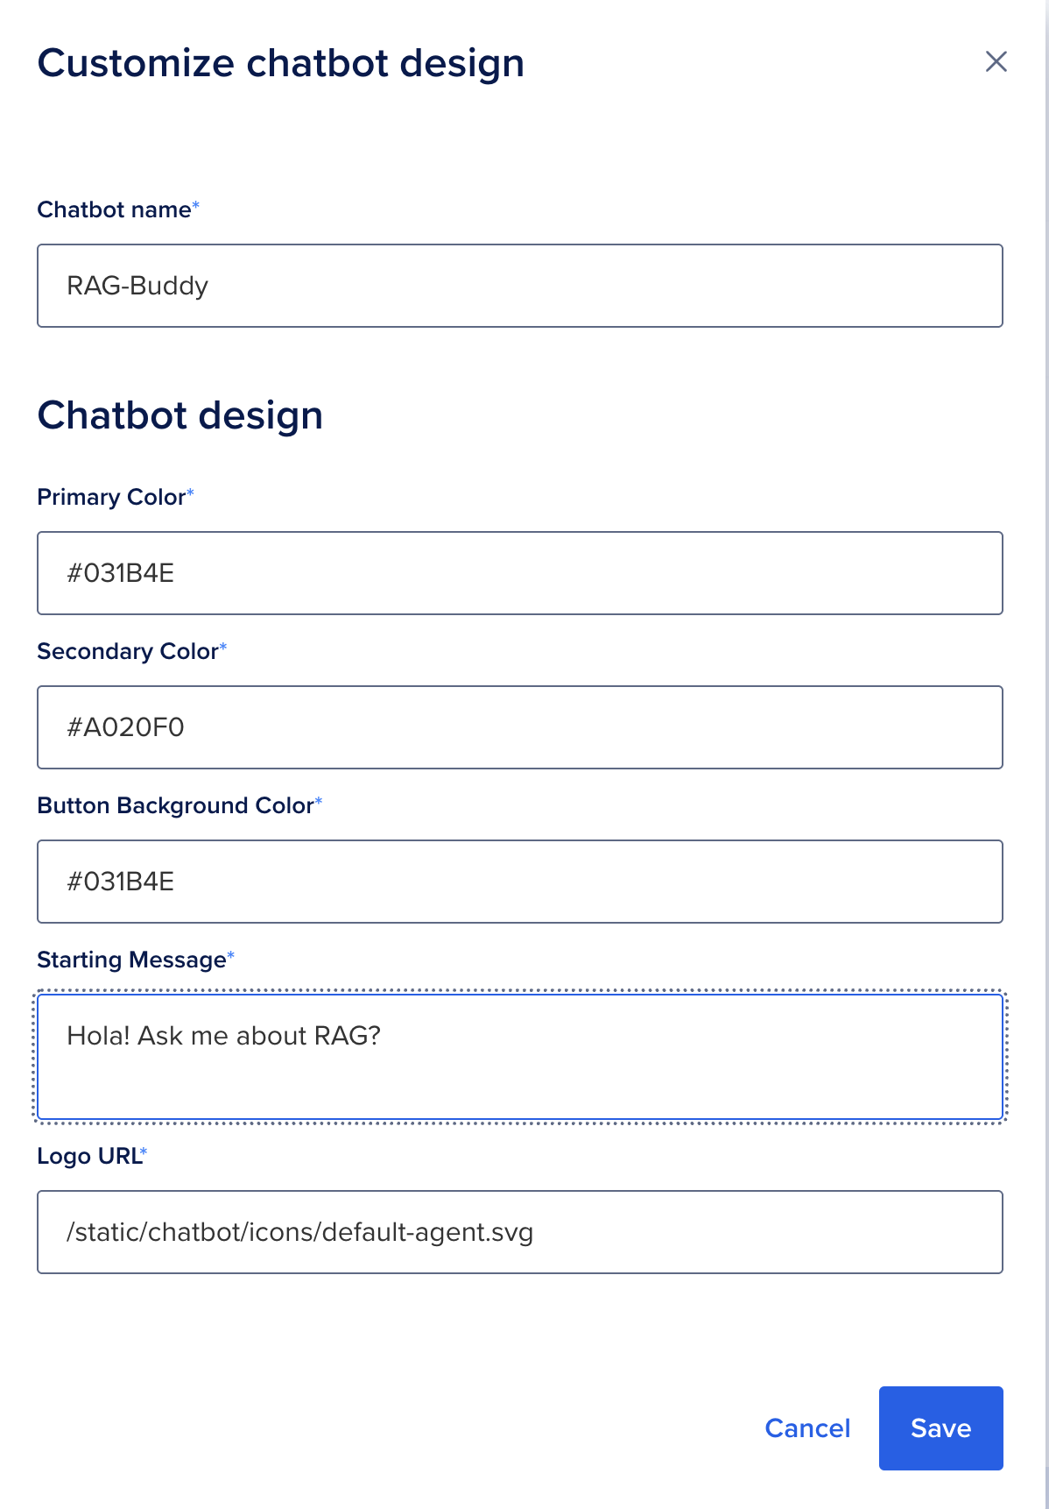Click the Chatbot name input field
Image resolution: width=1049 pixels, height=1509 pixels.
point(519,286)
